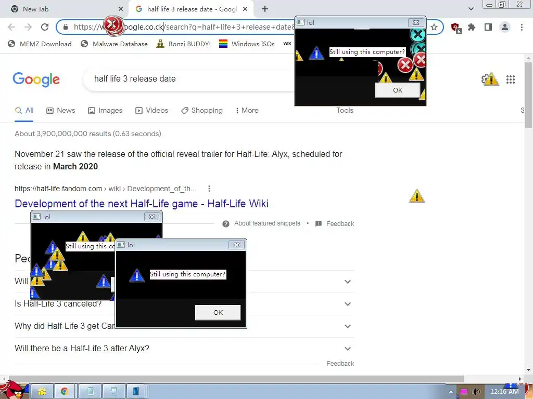533x399 pixels.
Task: Click the Start button on taskbar
Action: [13, 390]
